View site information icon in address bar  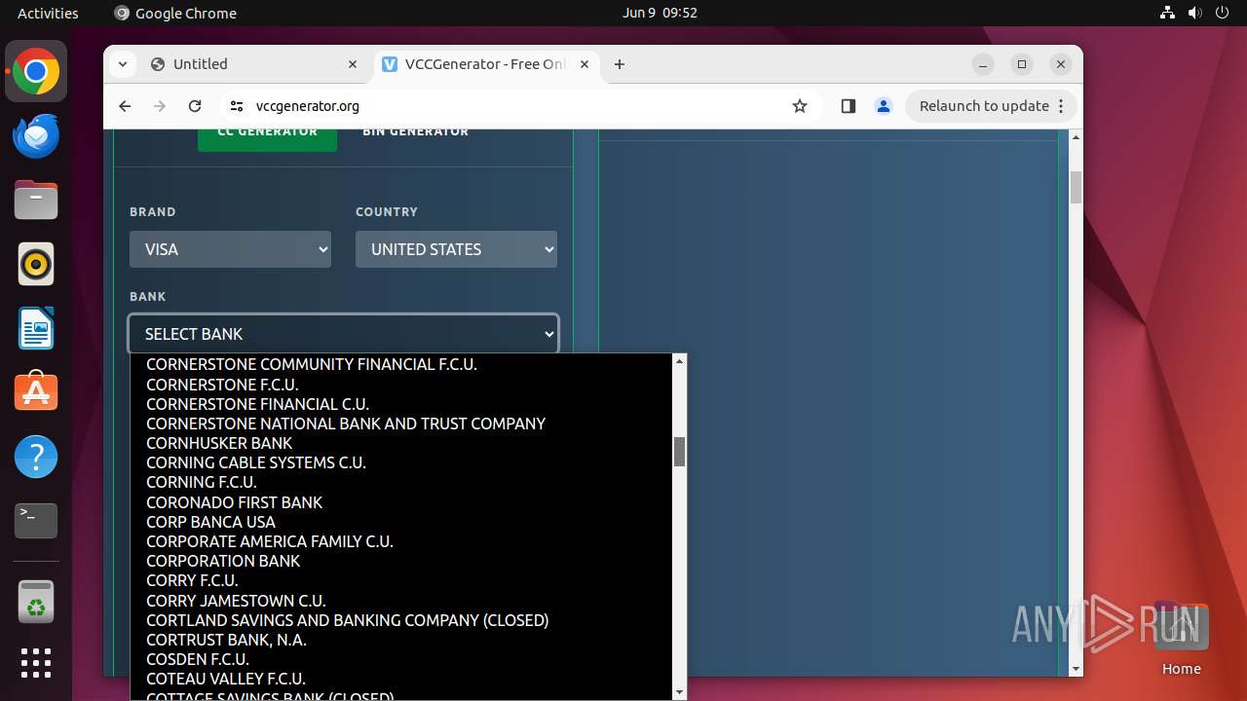pyautogui.click(x=236, y=106)
